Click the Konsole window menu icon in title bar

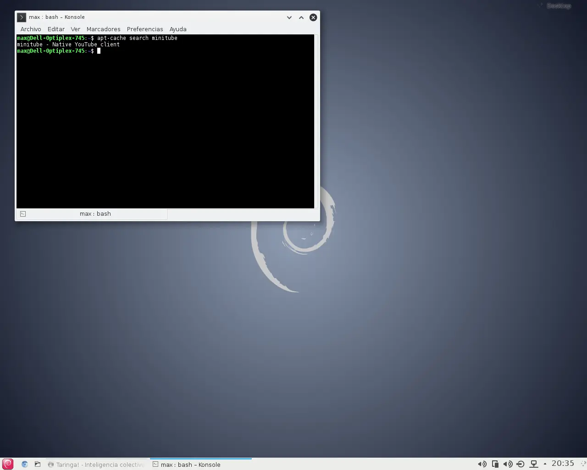(21, 17)
